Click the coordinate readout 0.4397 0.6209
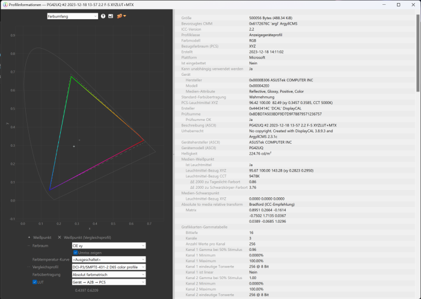421x299 pixels. (x=87, y=290)
